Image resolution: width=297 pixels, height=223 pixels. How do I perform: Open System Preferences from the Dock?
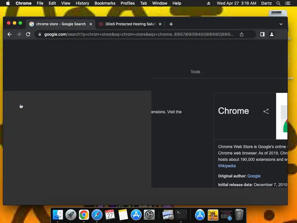coord(149,215)
